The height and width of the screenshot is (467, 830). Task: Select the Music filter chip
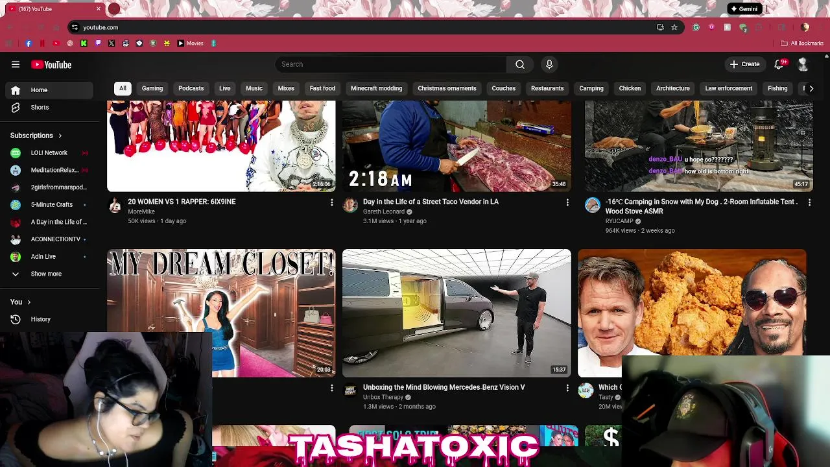(x=254, y=88)
